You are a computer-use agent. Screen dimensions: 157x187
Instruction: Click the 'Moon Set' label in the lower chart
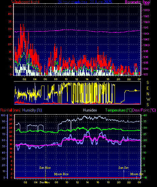pos(137,174)
